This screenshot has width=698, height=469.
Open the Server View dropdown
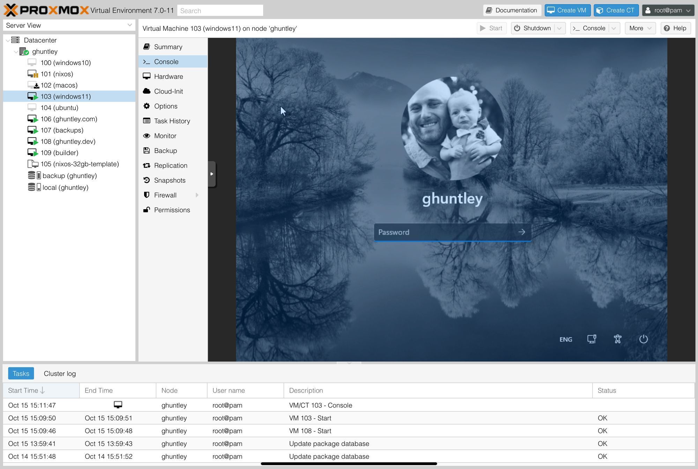click(x=129, y=25)
